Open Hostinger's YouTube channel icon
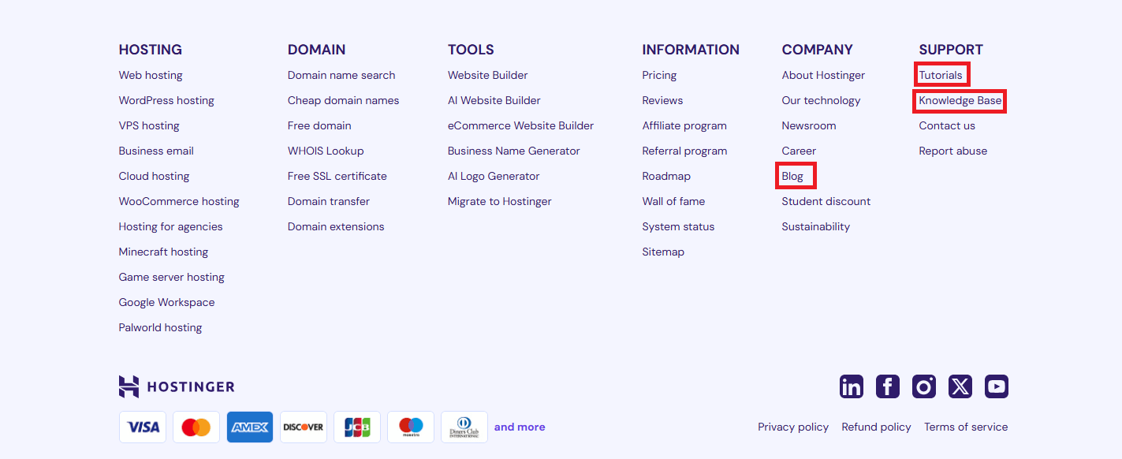Image resolution: width=1122 pixels, height=459 pixels. click(x=997, y=386)
